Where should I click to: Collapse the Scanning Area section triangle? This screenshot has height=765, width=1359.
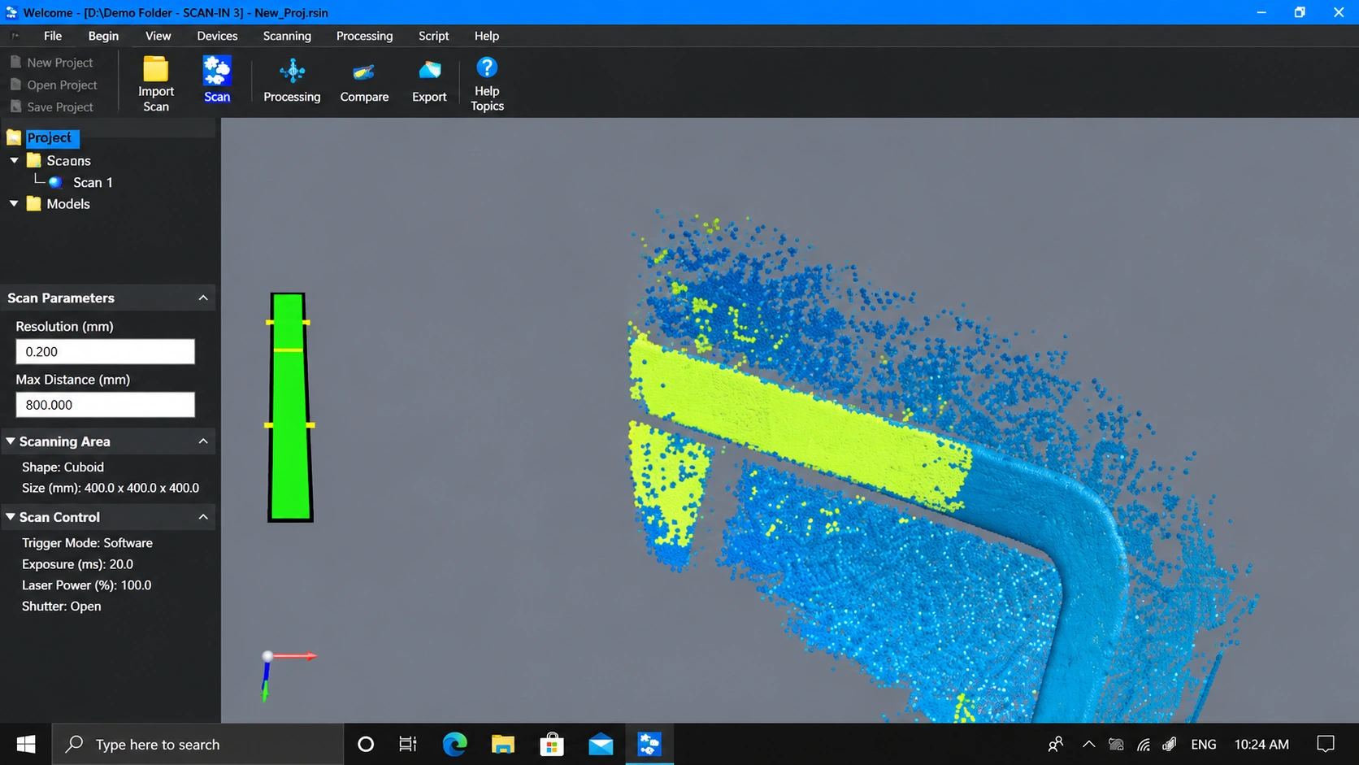click(11, 441)
